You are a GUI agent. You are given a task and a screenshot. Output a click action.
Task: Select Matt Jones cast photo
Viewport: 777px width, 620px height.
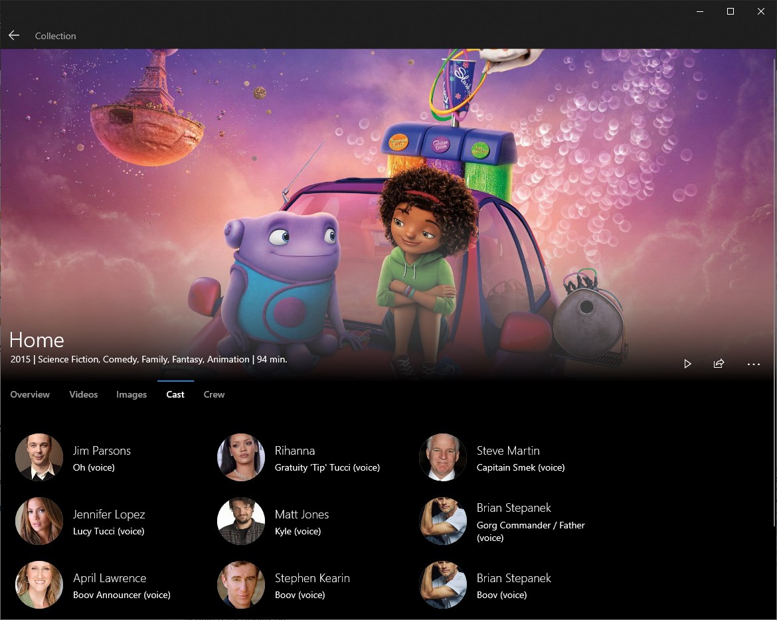[241, 522]
